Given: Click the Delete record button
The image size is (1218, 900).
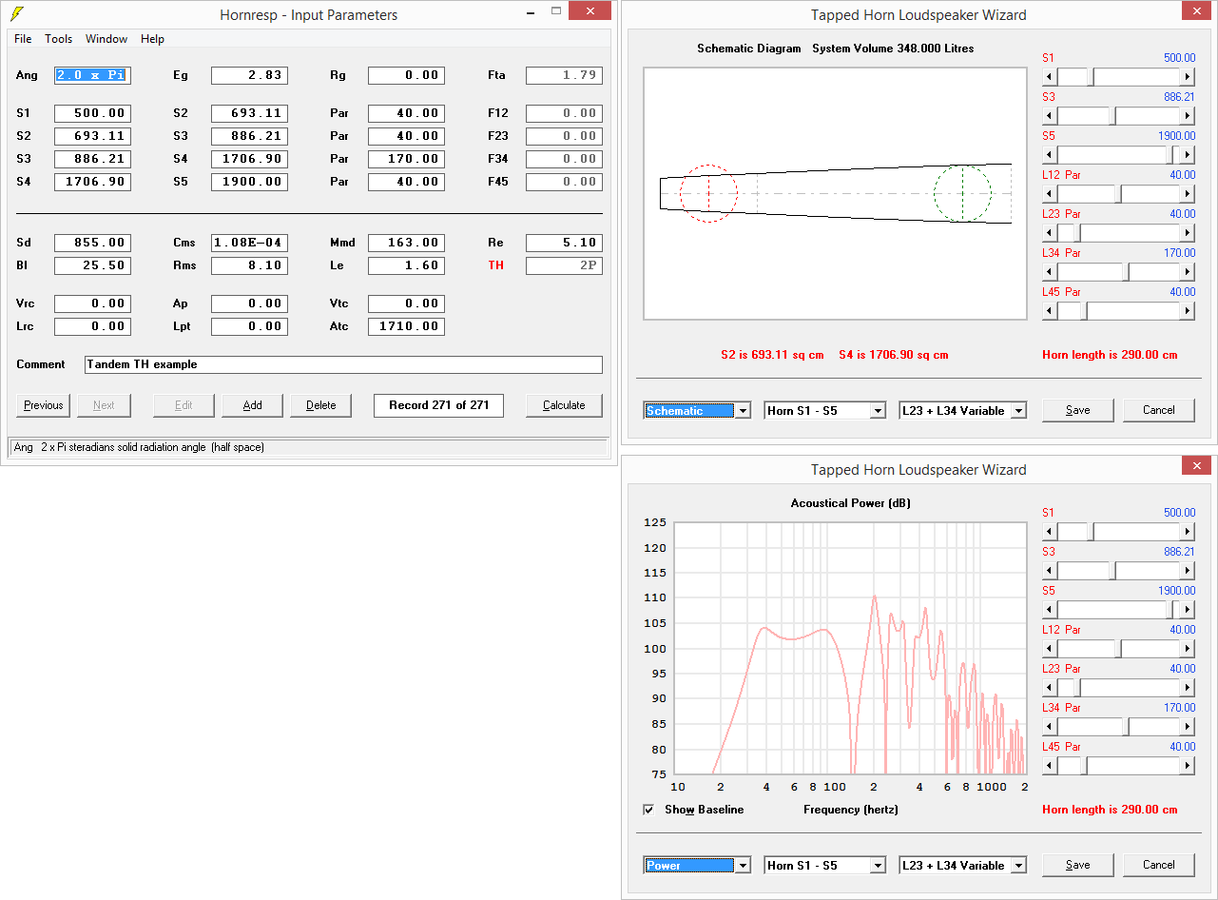Looking at the screenshot, I should pyautogui.click(x=320, y=405).
